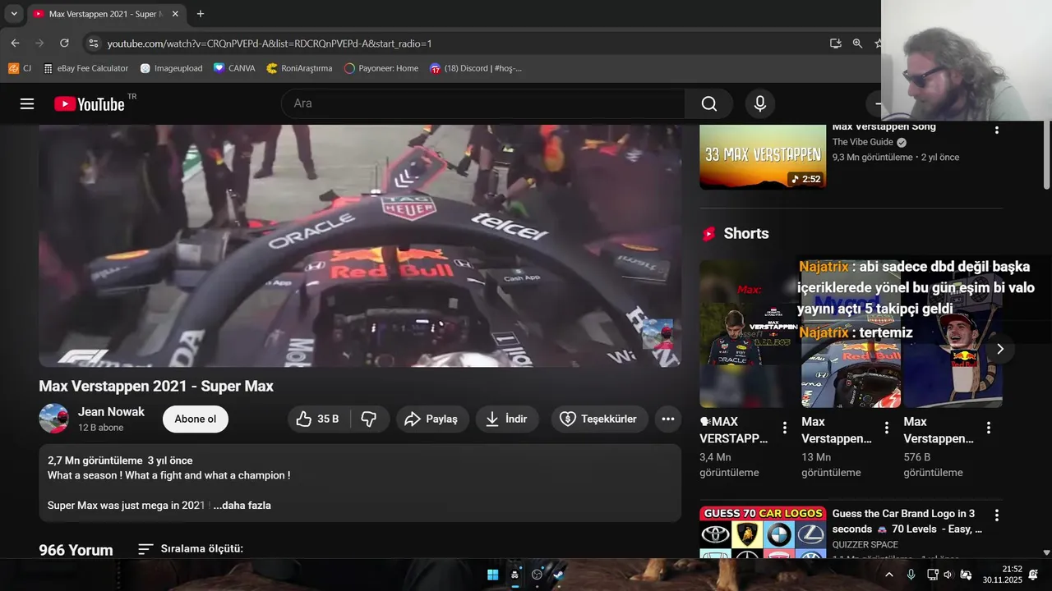Viewport: 1052px width, 591px height.
Task: Go to YouTube home via logo
Action: pos(90,103)
